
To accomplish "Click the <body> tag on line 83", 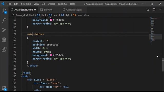I will (x=25, y=76).
